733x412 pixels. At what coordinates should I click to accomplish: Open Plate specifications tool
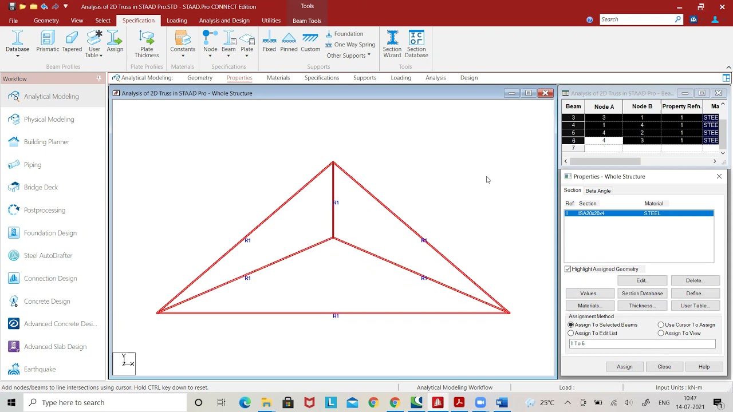(247, 43)
